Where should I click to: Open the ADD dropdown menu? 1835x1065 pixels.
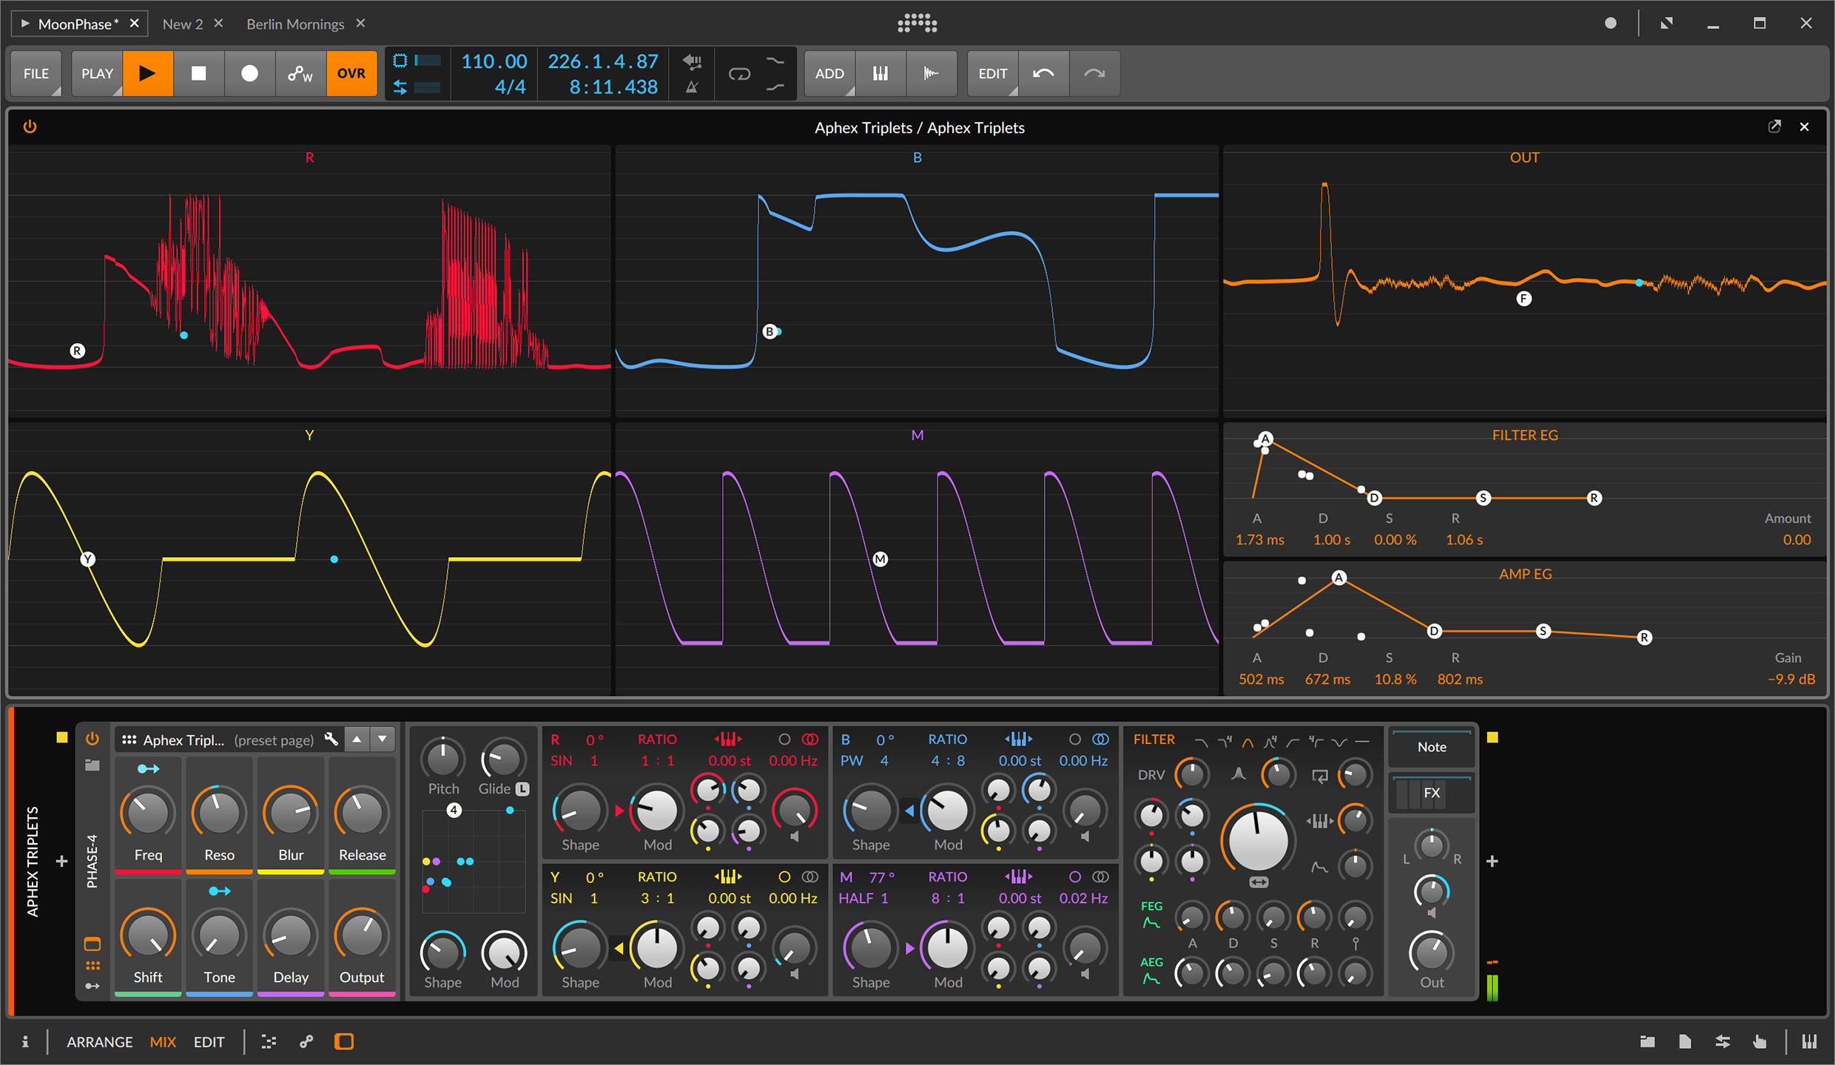coord(829,74)
